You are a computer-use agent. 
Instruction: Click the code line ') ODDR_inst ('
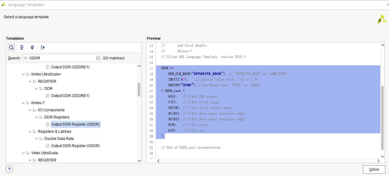173,91
